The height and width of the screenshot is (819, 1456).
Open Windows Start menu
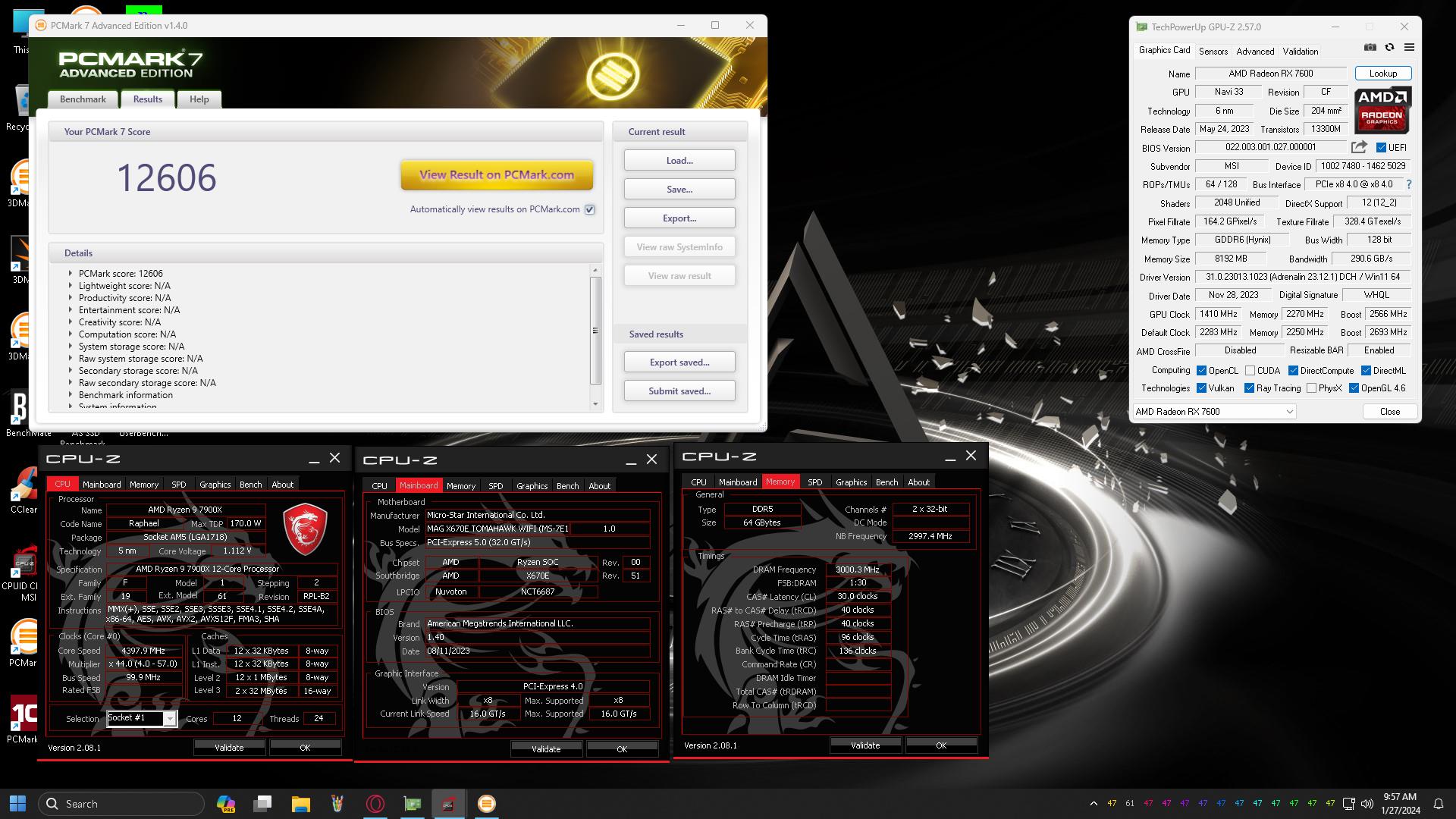17,803
